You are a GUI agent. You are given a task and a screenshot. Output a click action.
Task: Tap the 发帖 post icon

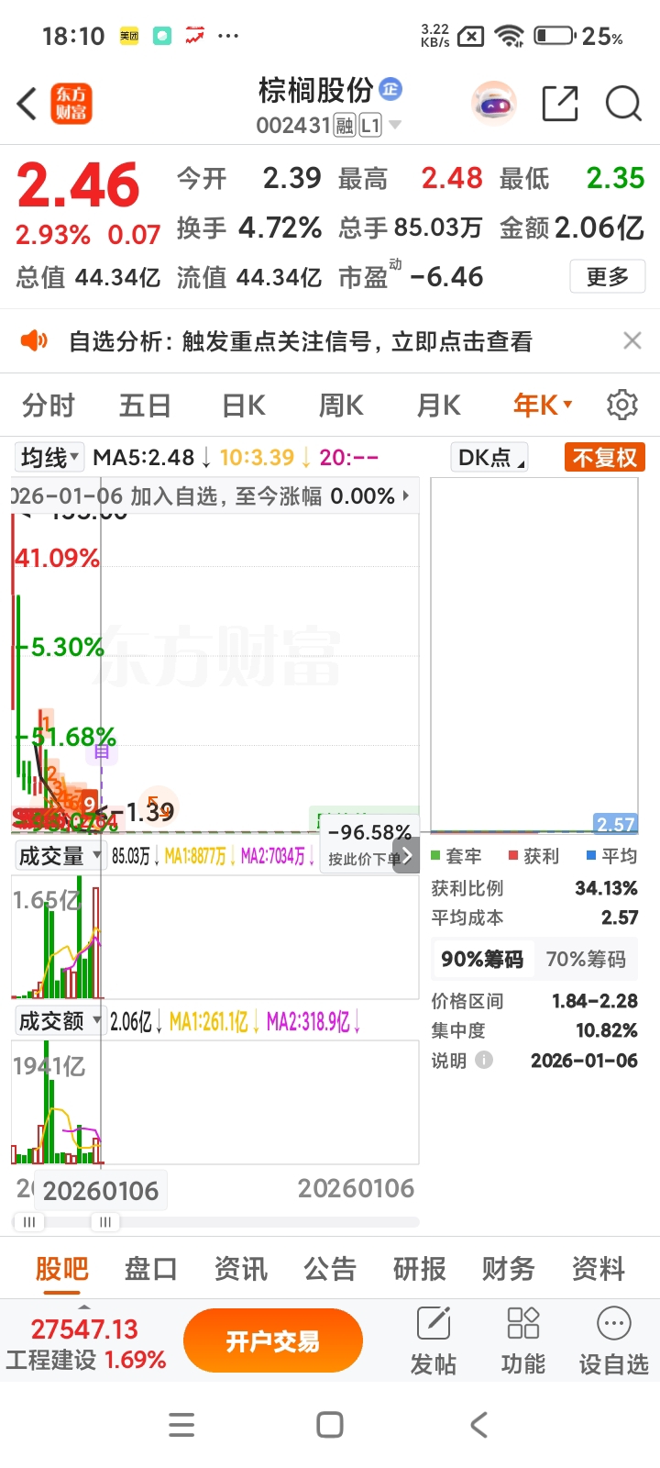(434, 1340)
